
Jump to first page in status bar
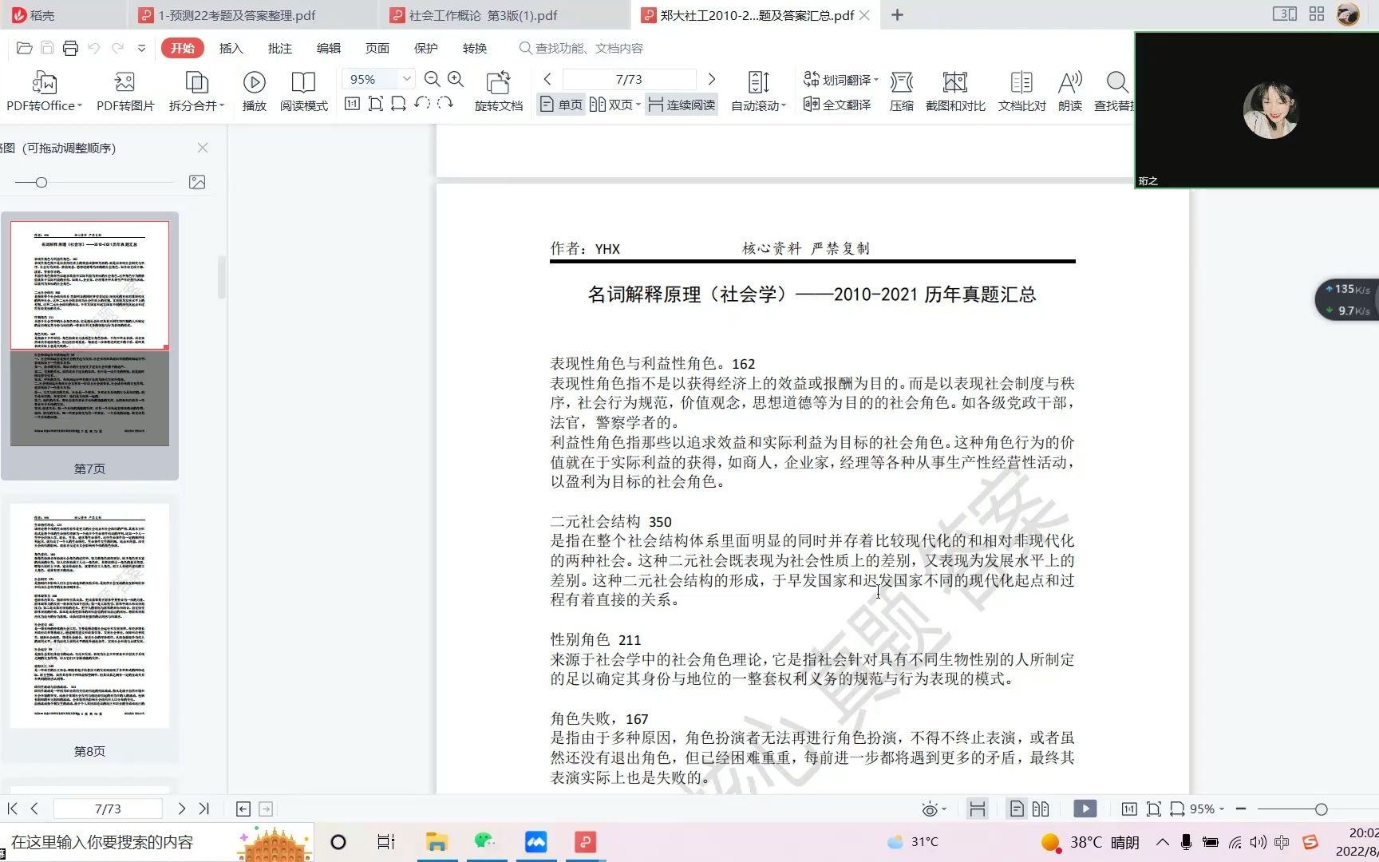12,809
